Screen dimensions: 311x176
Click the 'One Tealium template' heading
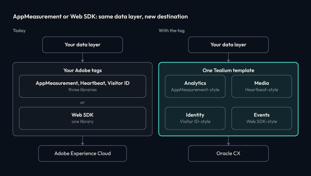(x=228, y=70)
